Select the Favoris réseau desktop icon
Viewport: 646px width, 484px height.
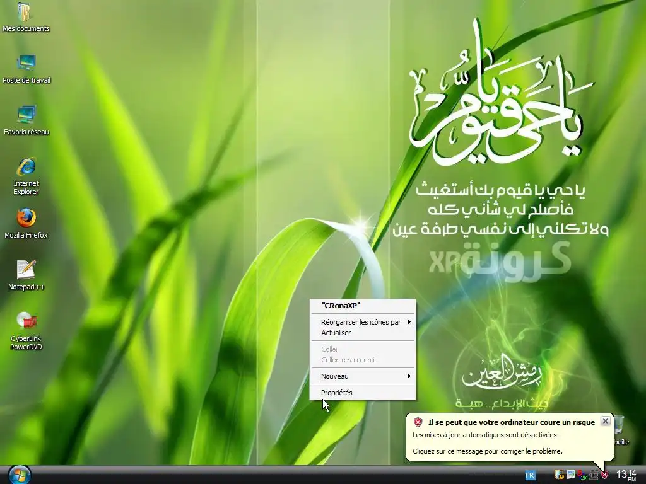(x=26, y=120)
